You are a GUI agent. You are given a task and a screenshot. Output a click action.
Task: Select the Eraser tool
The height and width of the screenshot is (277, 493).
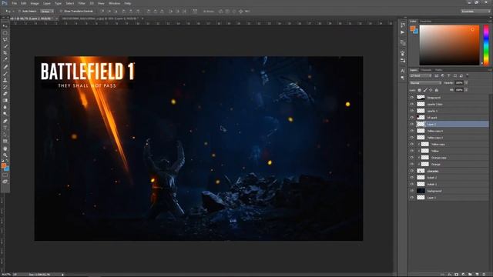point(5,94)
